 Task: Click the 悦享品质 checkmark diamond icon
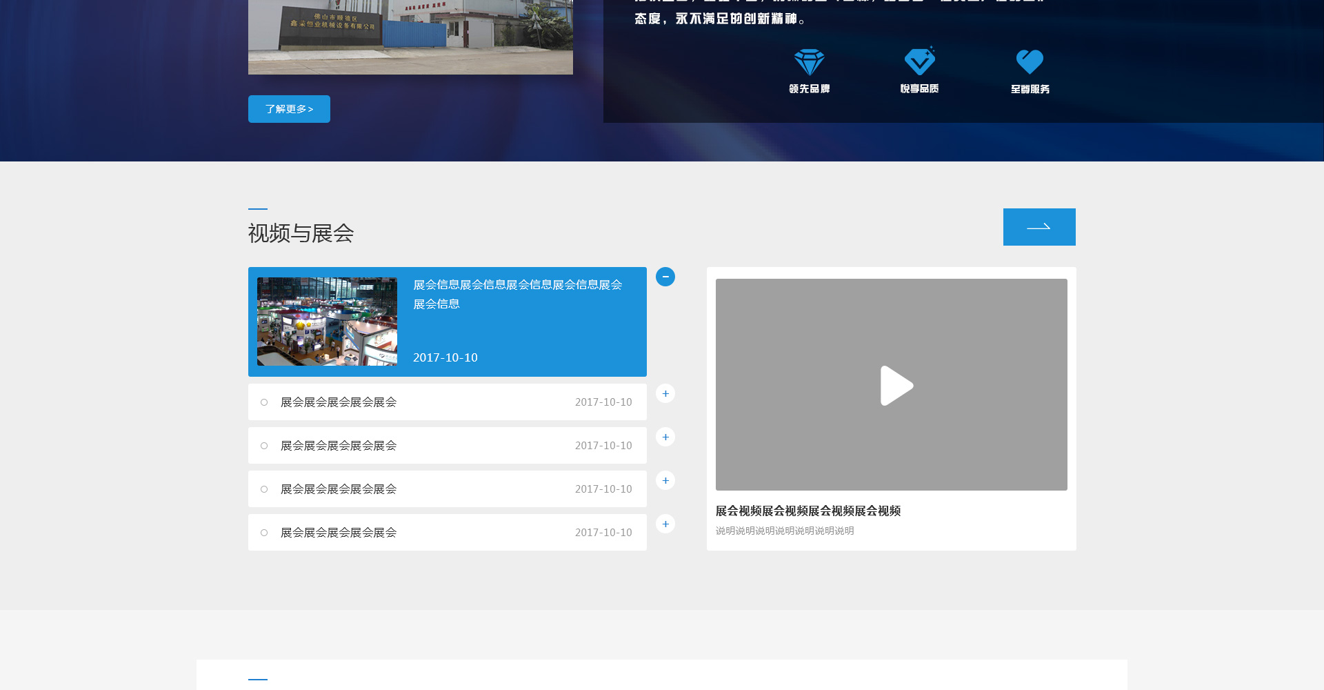[x=919, y=61]
